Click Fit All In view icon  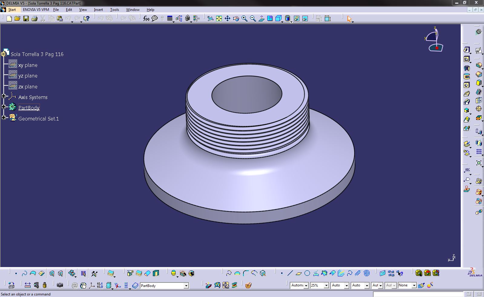(219, 19)
